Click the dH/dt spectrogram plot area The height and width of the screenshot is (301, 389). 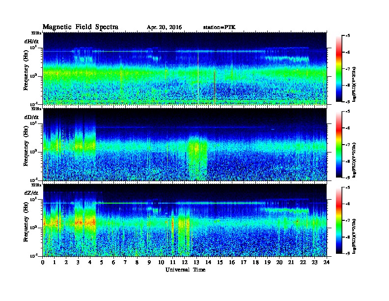[x=185, y=68]
